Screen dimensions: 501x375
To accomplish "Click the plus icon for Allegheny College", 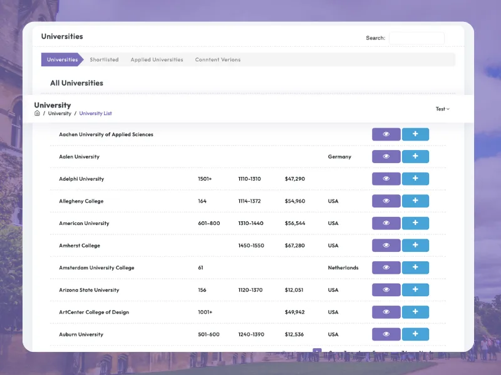I will click(x=415, y=201).
